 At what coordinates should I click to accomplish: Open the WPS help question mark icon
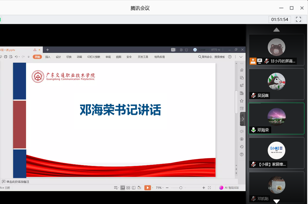(230, 57)
